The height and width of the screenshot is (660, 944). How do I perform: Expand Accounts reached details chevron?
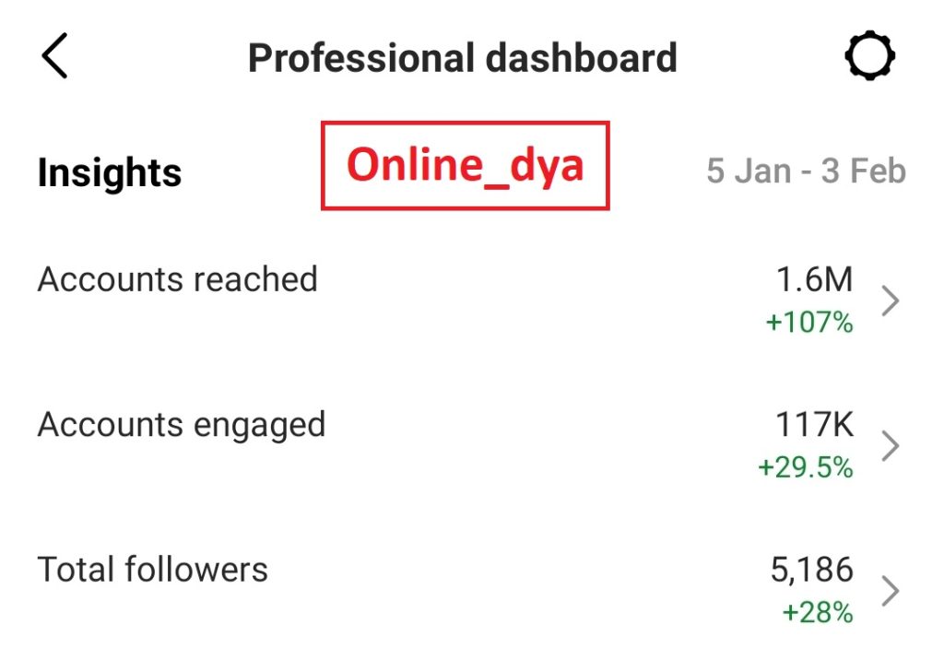[890, 301]
